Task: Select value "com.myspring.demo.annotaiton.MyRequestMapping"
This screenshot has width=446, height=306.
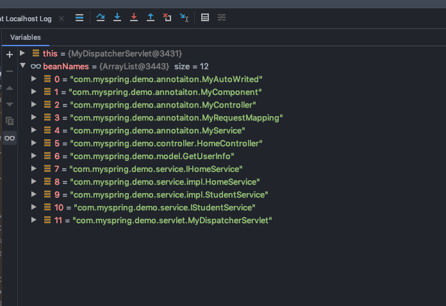Action: [176, 117]
